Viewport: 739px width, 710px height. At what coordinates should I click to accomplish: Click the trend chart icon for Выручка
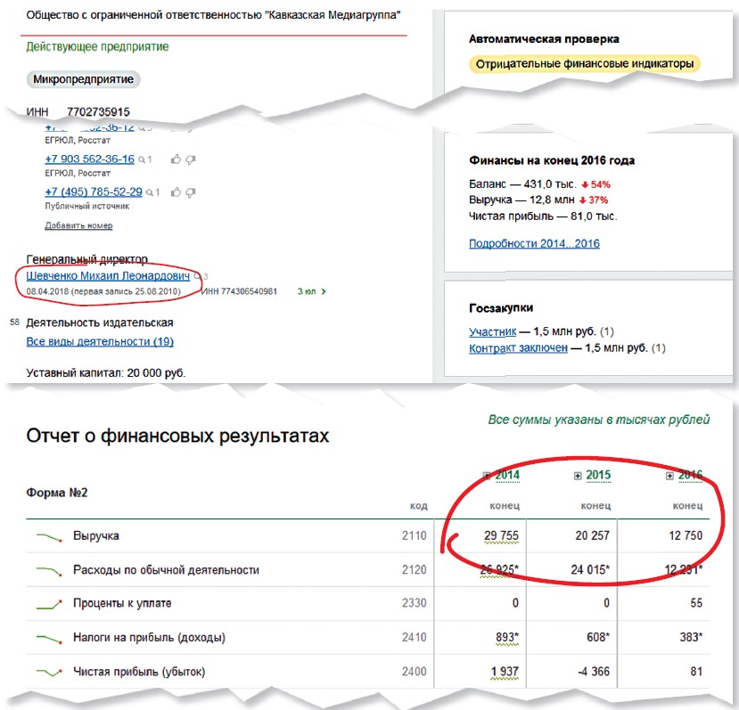click(x=50, y=536)
